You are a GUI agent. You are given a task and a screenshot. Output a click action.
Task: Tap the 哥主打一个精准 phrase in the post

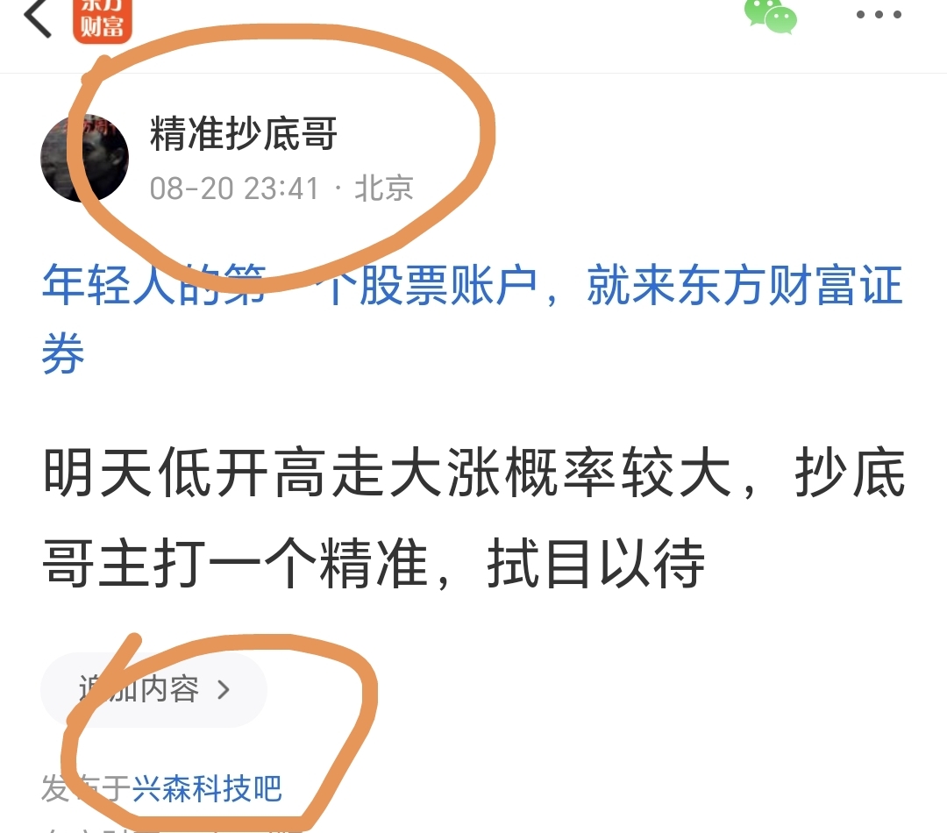[x=236, y=564]
